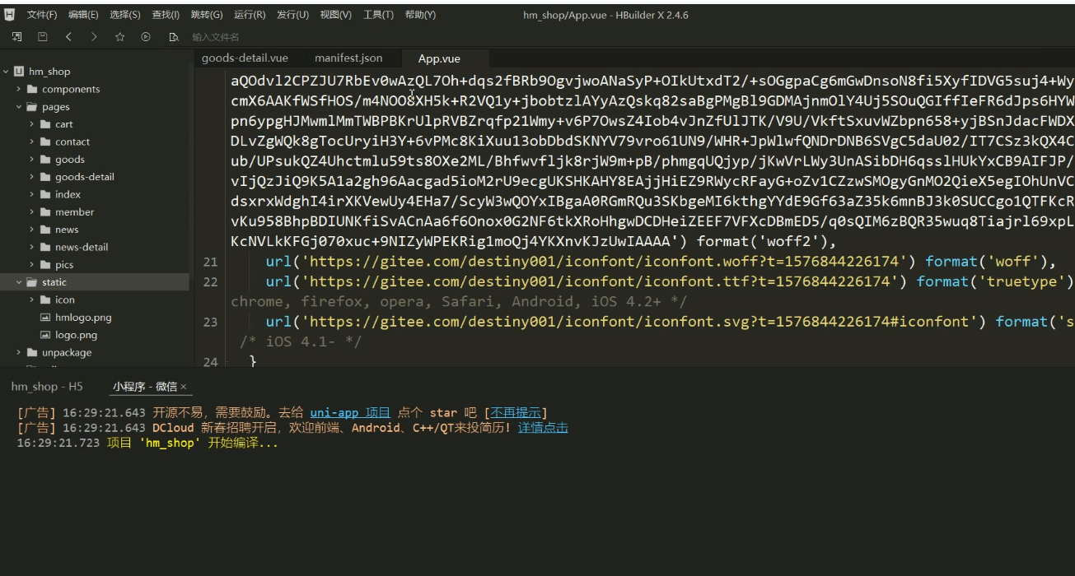Collapse the pages folder chevron
Screen dimensions: 1075x576
coord(19,107)
